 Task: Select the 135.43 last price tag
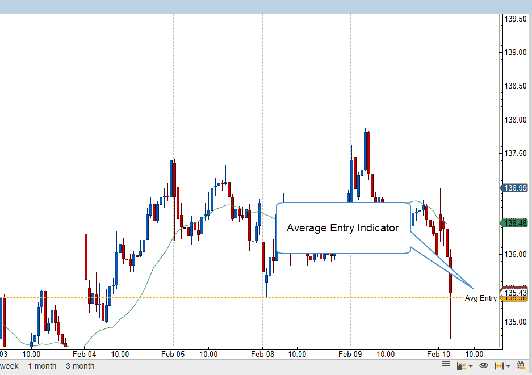tap(515, 292)
